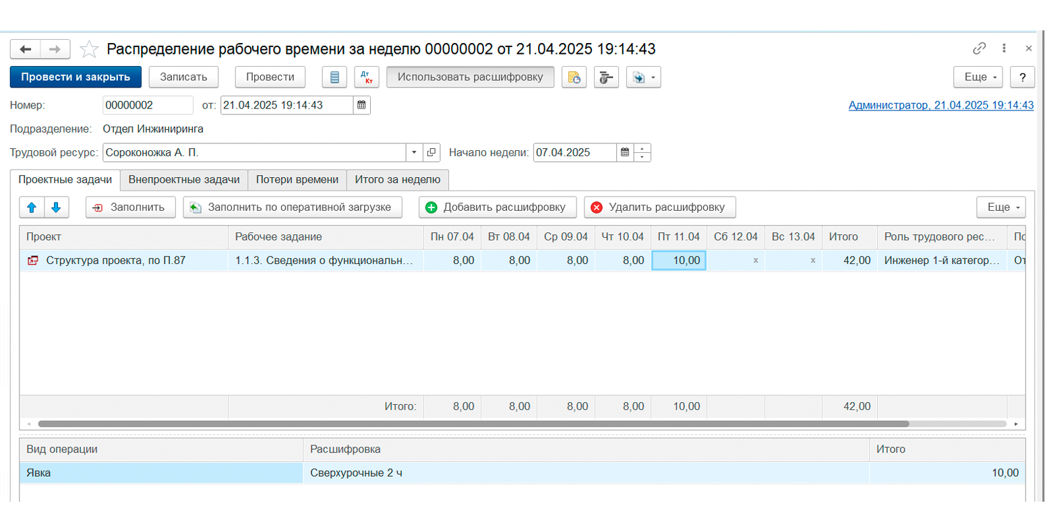Move the row up with blue arrow

pos(32,207)
